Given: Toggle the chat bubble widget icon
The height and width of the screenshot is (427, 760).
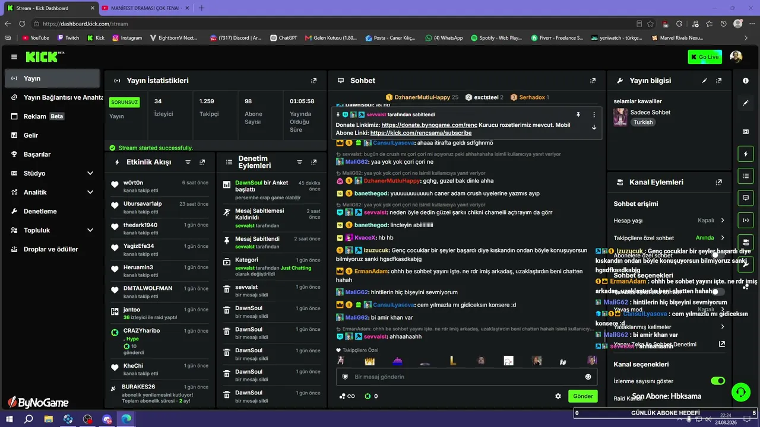Looking at the screenshot, I should point(746,198).
